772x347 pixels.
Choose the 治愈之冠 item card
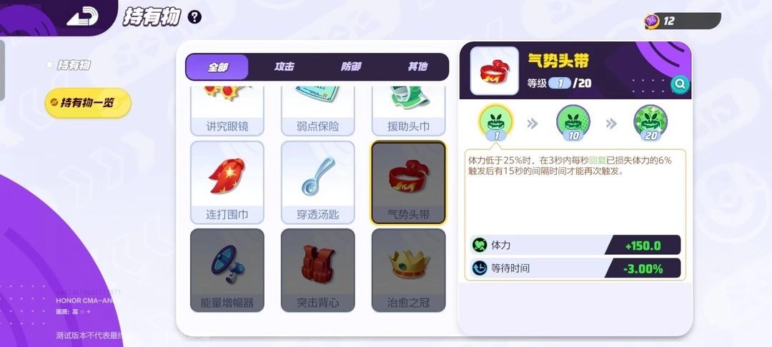(409, 271)
